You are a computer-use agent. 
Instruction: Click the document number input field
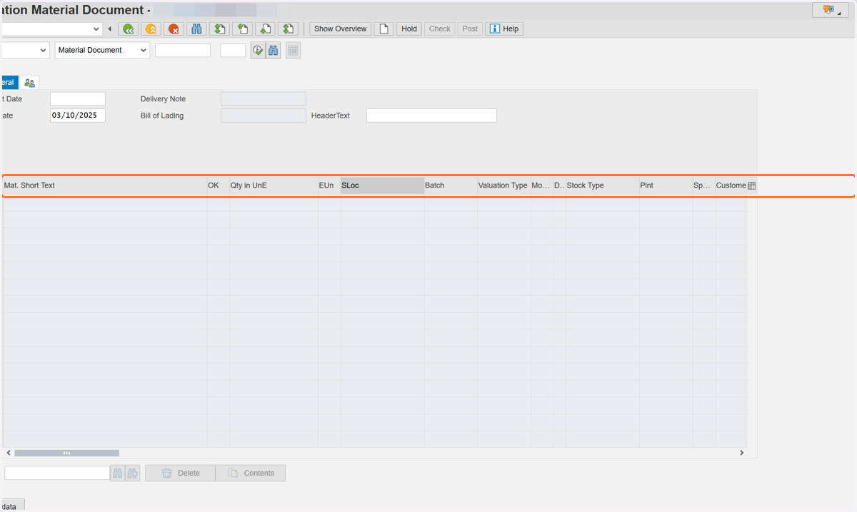(183, 51)
